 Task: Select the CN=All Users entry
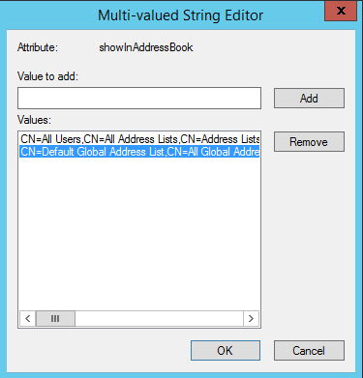[139, 139]
